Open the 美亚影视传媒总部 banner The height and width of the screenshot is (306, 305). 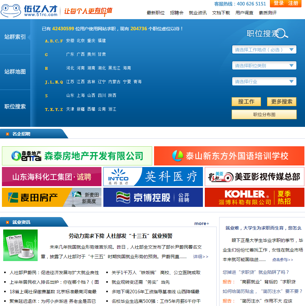(254, 177)
